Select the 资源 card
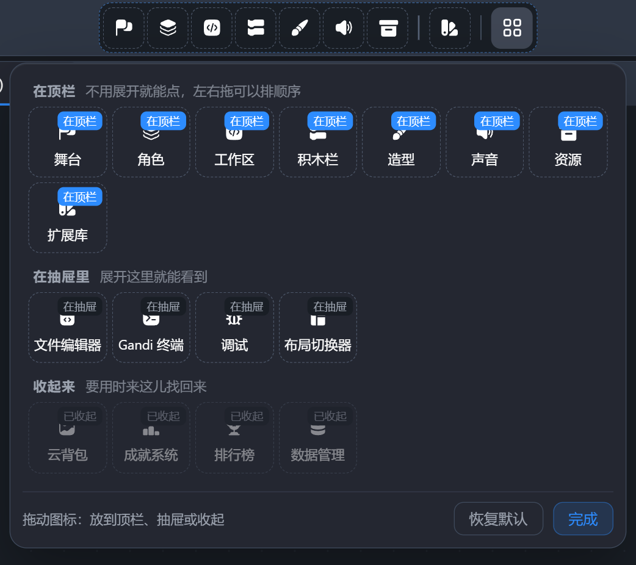Screen dimensions: 636x565 click(568, 142)
